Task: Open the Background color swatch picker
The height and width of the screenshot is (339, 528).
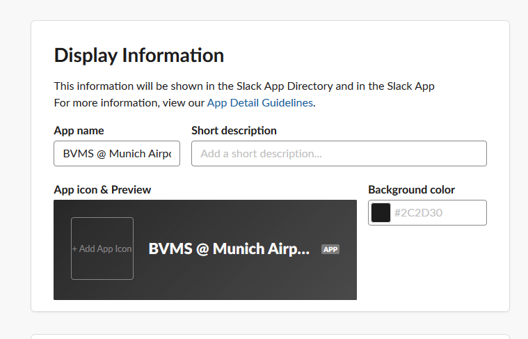Action: (381, 213)
